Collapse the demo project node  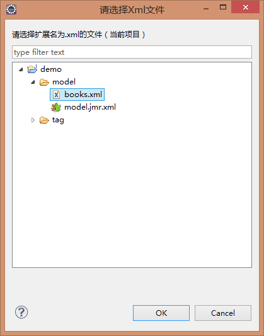pyautogui.click(x=21, y=69)
